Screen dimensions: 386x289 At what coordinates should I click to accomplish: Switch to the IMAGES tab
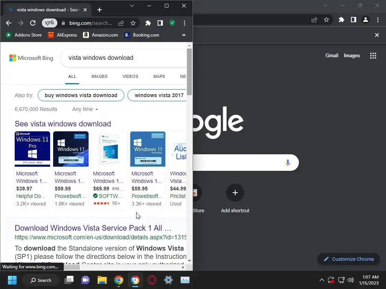pyautogui.click(x=99, y=76)
